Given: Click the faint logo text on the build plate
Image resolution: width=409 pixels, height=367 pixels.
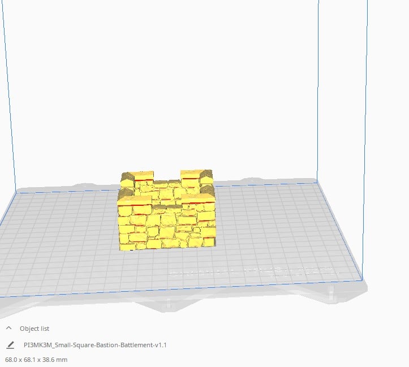Looking at the screenshot, I should (x=252, y=271).
